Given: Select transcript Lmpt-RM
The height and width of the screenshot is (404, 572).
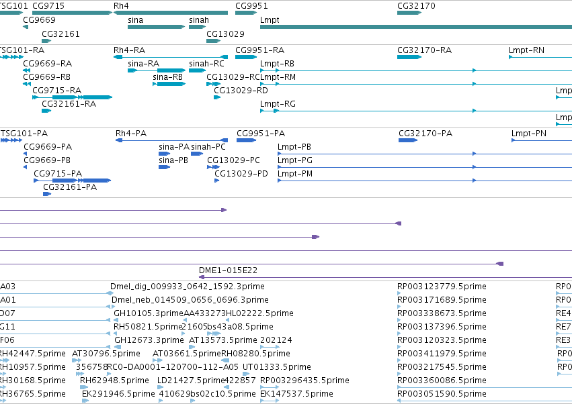Looking at the screenshot, I should pyautogui.click(x=416, y=84).
